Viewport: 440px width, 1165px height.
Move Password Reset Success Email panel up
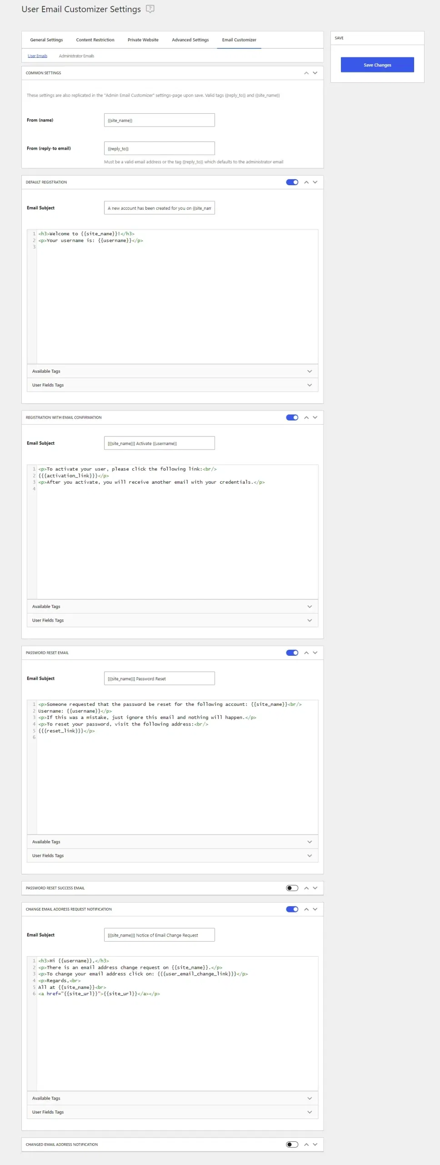[306, 888]
